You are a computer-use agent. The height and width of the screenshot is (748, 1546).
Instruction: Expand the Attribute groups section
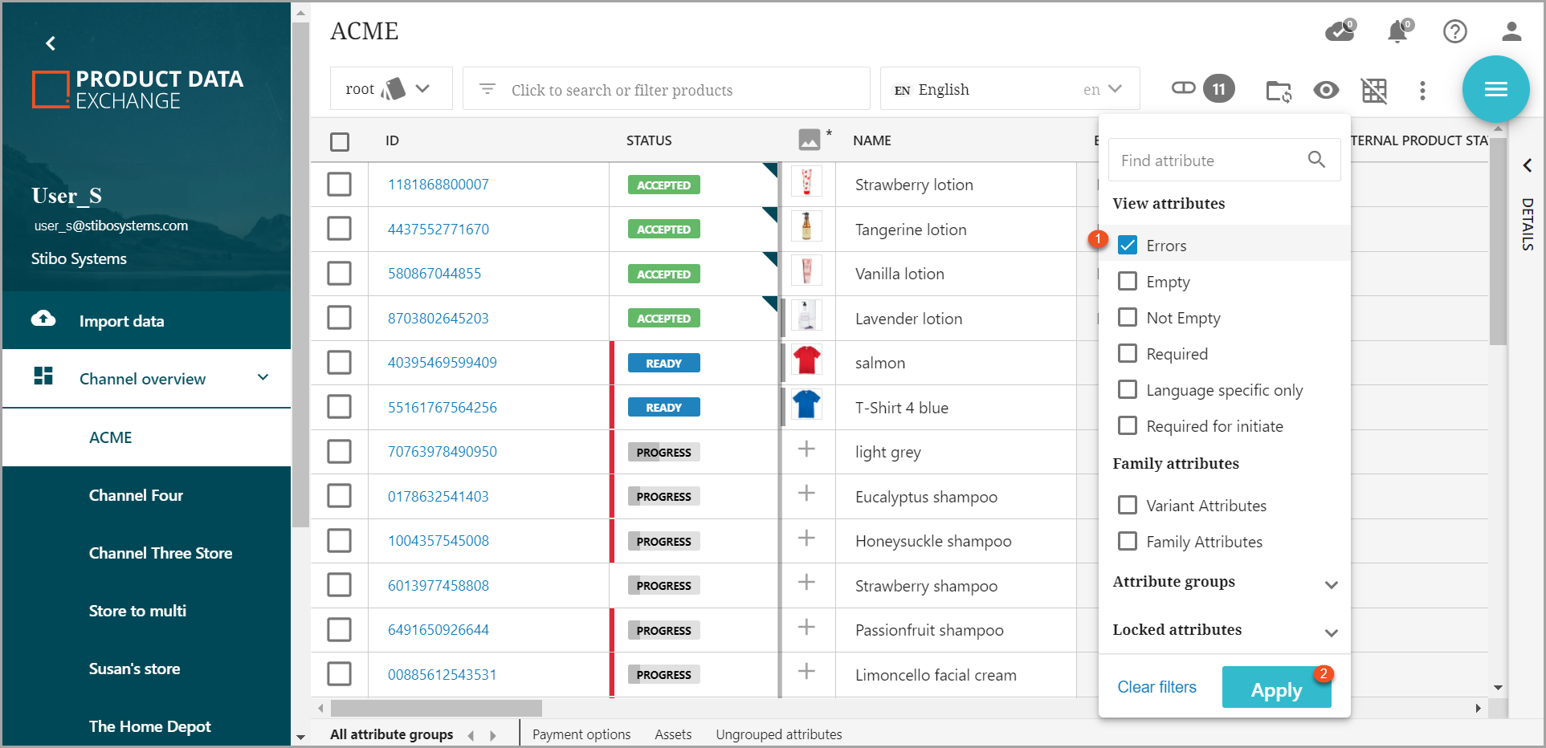point(1331,584)
